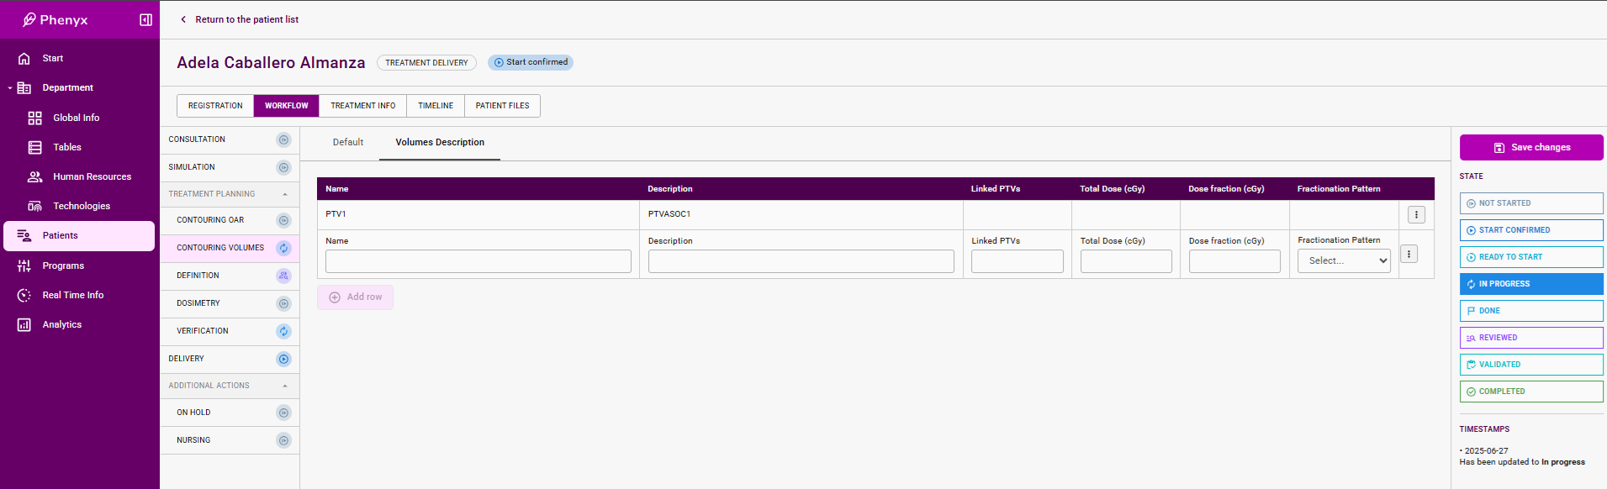Collapse the sidebar with the panel icon
Image resolution: width=1607 pixels, height=489 pixels.
pos(145,19)
